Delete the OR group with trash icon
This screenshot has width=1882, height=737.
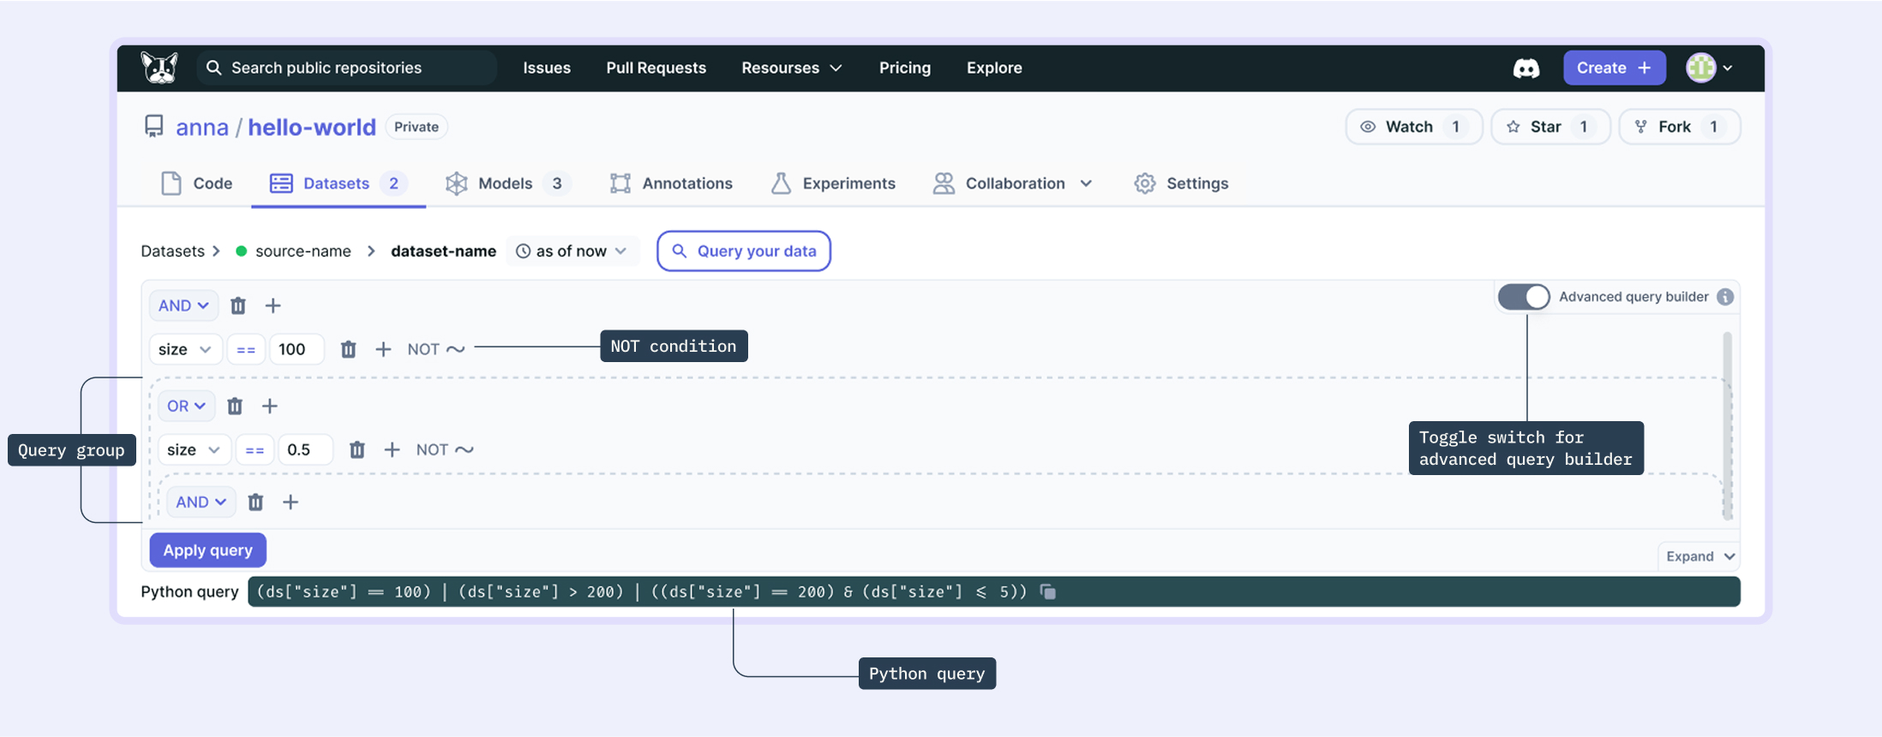pos(235,406)
